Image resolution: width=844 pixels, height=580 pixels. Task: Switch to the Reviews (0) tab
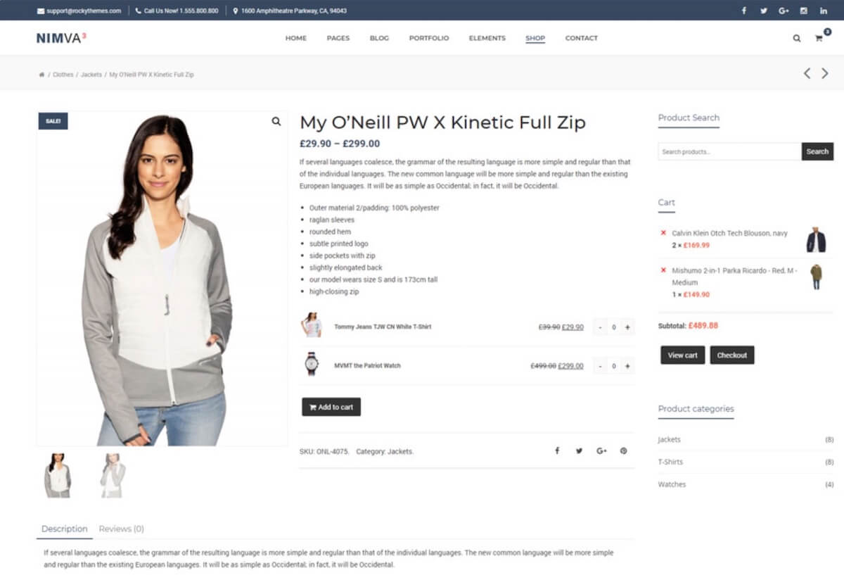pos(121,529)
